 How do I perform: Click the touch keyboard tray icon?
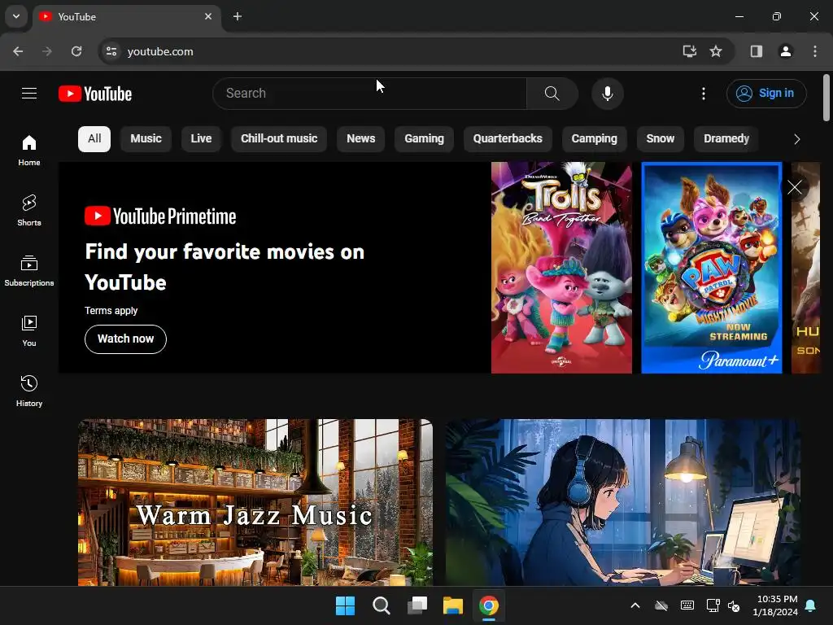(687, 605)
